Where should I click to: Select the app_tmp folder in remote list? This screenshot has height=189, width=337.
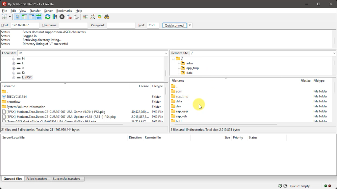(182, 96)
